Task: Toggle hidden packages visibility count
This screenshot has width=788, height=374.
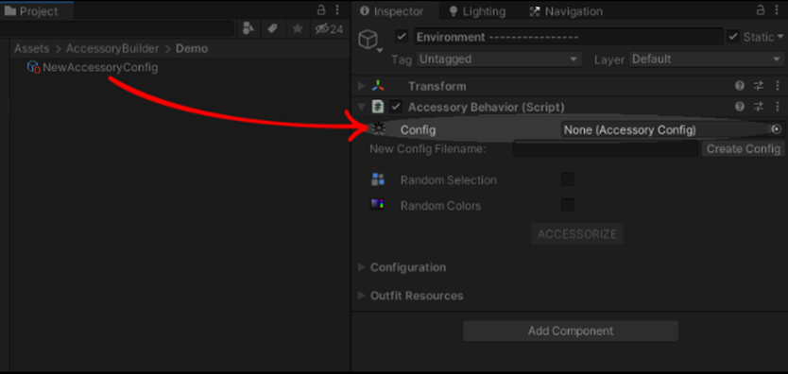Action: pos(329,29)
